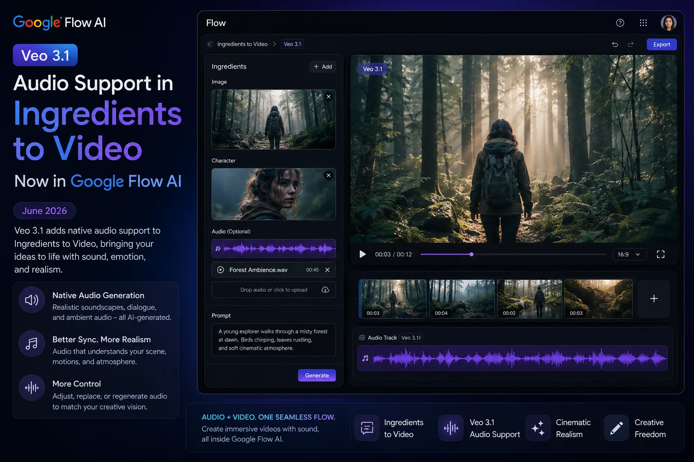Click the Veo 3.1 headline badge
Screen dimensions: 694x462
click(45, 55)
